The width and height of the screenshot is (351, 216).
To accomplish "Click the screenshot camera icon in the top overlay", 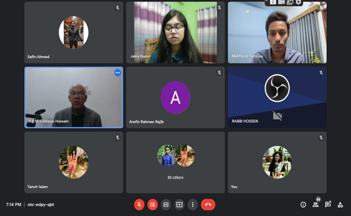I will (x=273, y=2).
